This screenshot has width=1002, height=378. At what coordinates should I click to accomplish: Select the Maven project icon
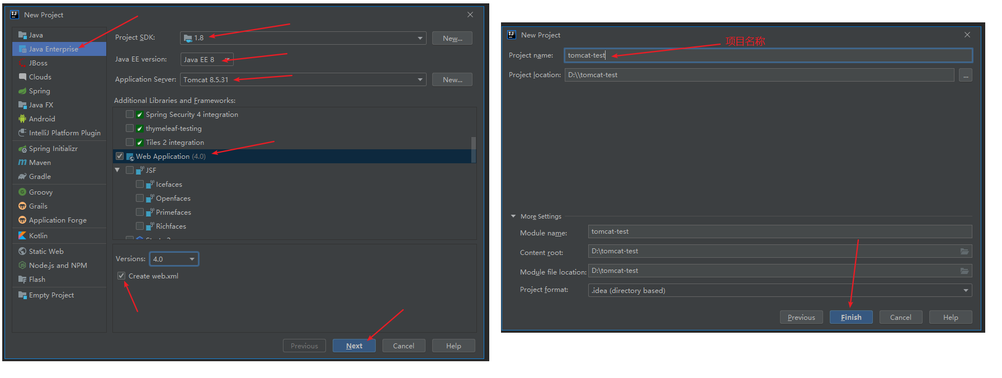[x=22, y=163]
